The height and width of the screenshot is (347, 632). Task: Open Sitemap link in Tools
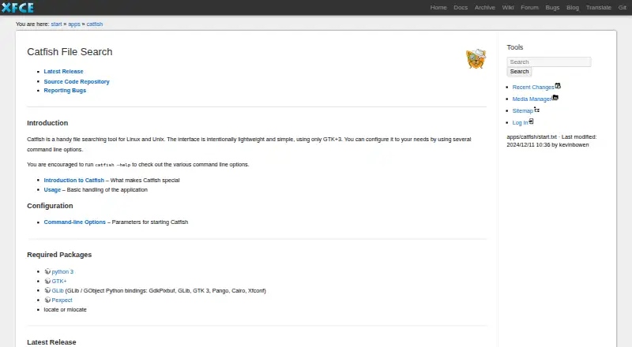click(523, 110)
